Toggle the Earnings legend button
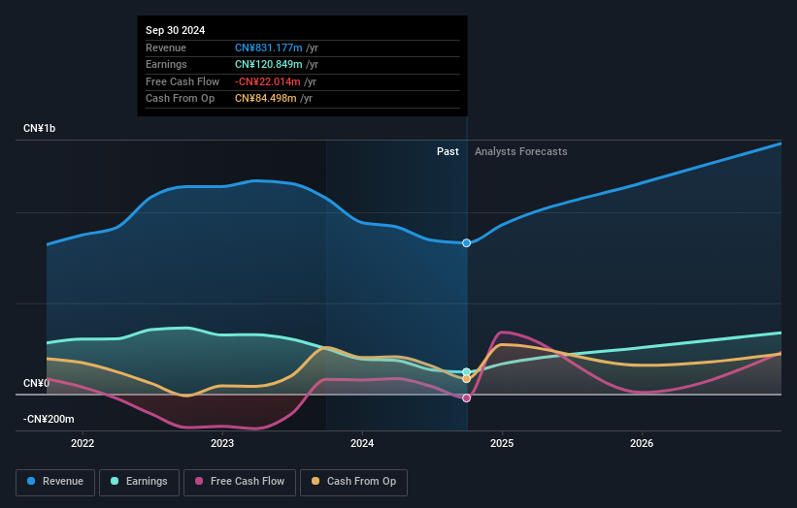 point(139,482)
